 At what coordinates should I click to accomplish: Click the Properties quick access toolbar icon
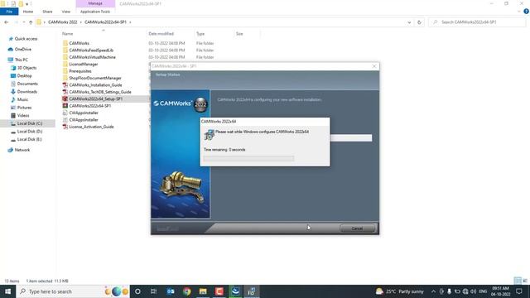[13, 3]
